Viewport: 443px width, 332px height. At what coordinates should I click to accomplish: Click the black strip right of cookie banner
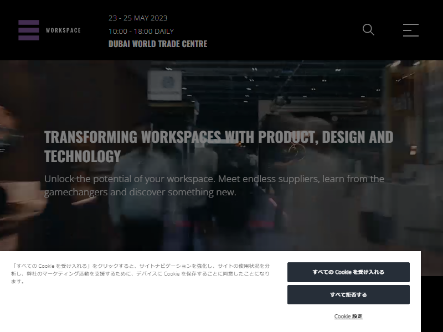(432, 304)
